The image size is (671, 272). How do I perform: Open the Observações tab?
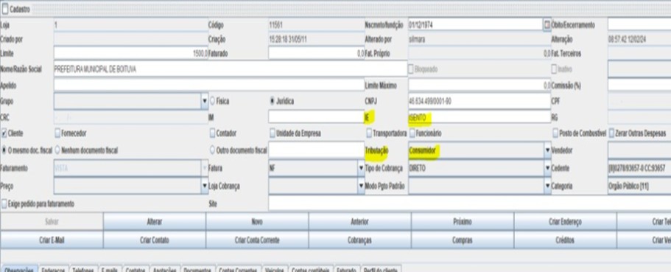[x=18, y=270]
